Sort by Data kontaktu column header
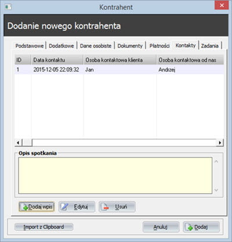Image resolution: width=232 pixels, height=242 pixels. (x=57, y=60)
